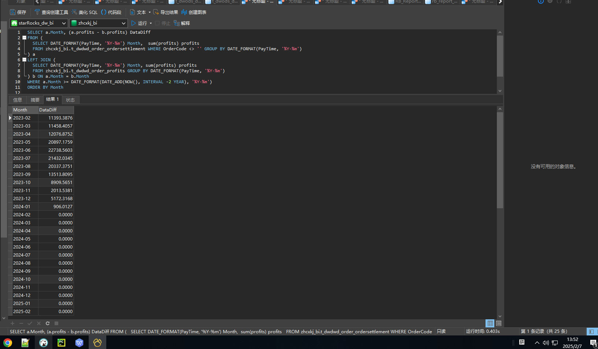The width and height of the screenshot is (598, 349).
Task: Open Chrome from the taskbar
Action: click(x=8, y=343)
